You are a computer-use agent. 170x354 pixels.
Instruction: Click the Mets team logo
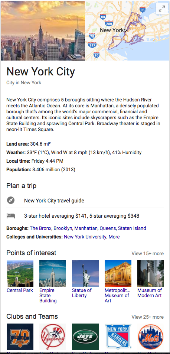coord(151,337)
